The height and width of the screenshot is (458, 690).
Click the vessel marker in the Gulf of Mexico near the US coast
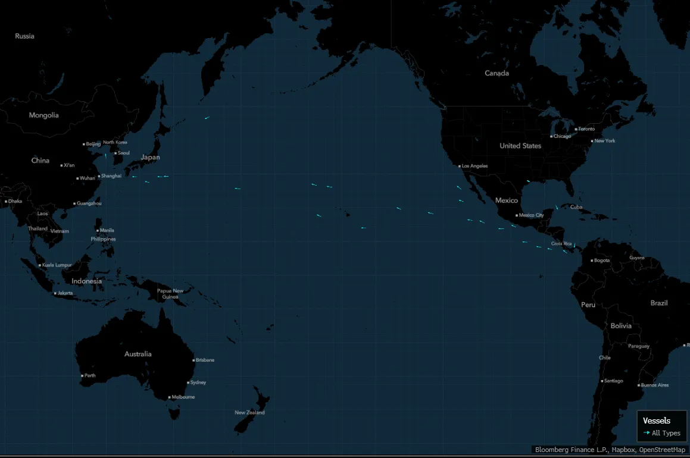529,181
